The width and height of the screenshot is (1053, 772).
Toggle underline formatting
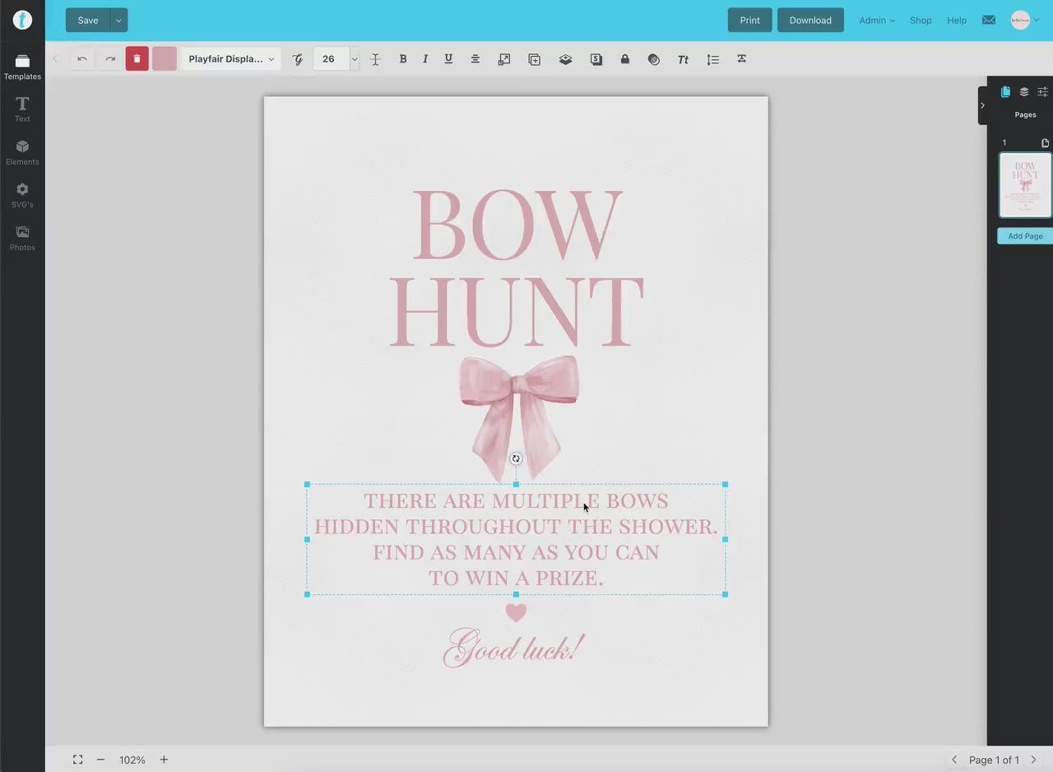point(448,59)
